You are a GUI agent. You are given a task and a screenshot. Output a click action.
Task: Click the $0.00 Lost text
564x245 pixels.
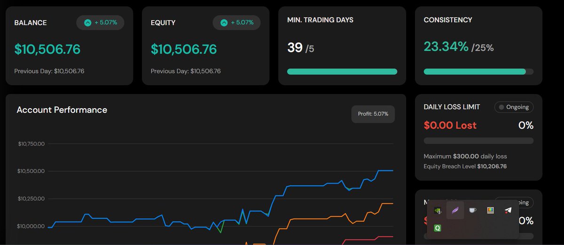450,126
